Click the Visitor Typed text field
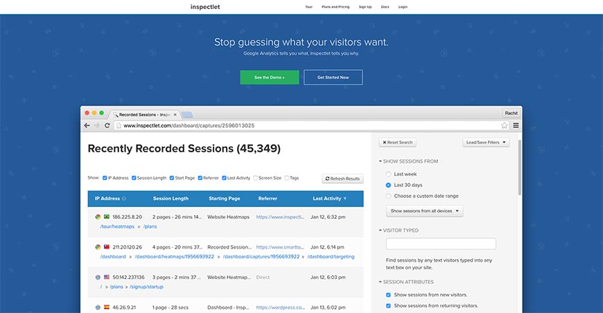Screen dimensions: 603x313 (x=441, y=244)
